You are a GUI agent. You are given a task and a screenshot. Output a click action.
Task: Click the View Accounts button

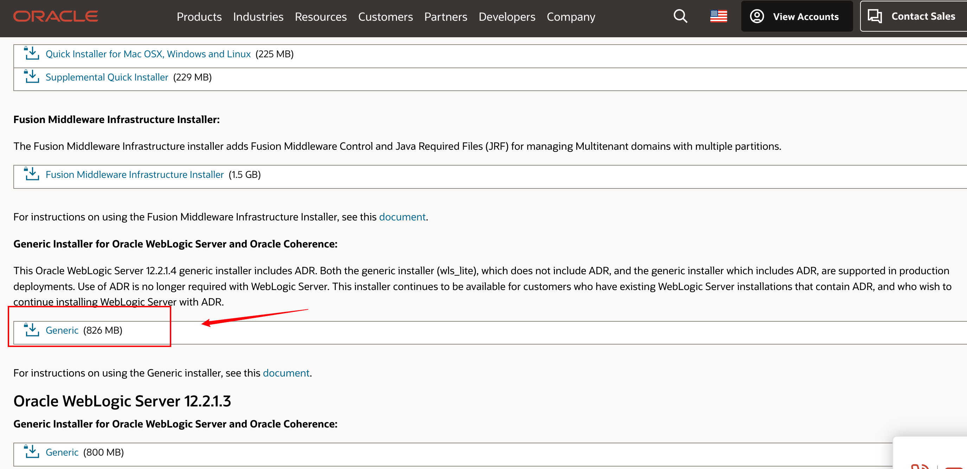[x=796, y=16]
